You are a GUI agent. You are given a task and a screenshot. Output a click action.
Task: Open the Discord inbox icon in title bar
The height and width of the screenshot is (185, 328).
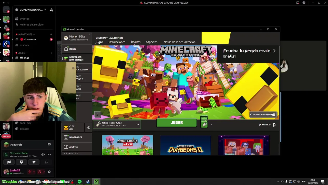pos(298,3)
